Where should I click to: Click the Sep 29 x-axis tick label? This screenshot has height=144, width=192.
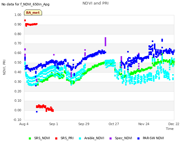[x=84, y=124]
